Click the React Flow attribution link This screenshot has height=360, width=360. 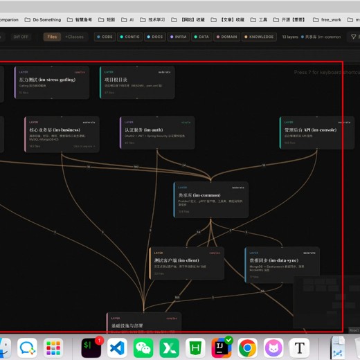[x=354, y=330]
